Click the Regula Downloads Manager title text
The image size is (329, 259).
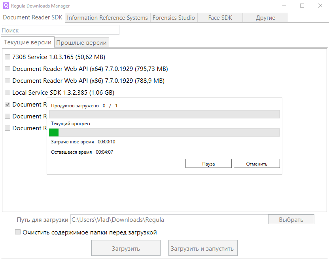coord(40,6)
